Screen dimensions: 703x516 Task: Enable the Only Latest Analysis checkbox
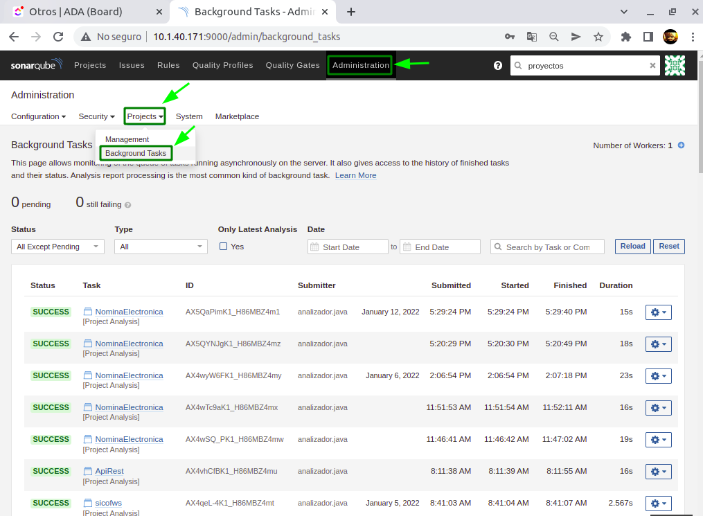[223, 247]
